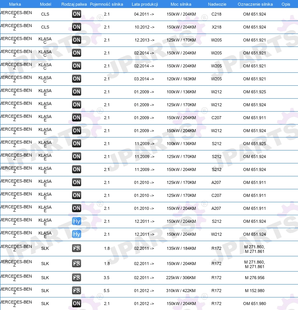
Task: Click ON icon in Klasa C 12.2013 row
Action: coord(76,40)
